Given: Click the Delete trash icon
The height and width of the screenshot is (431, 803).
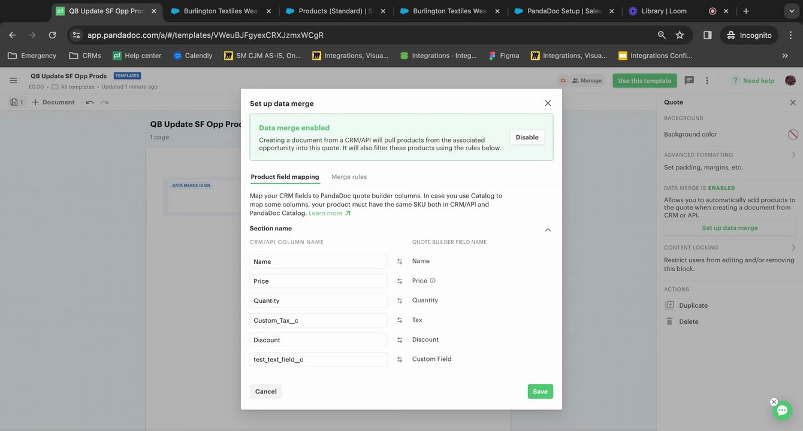Looking at the screenshot, I should (669, 321).
